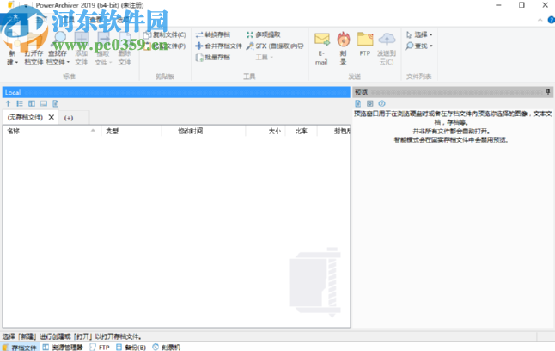Switch to 资源管理器 bottom tab

[x=63, y=348]
